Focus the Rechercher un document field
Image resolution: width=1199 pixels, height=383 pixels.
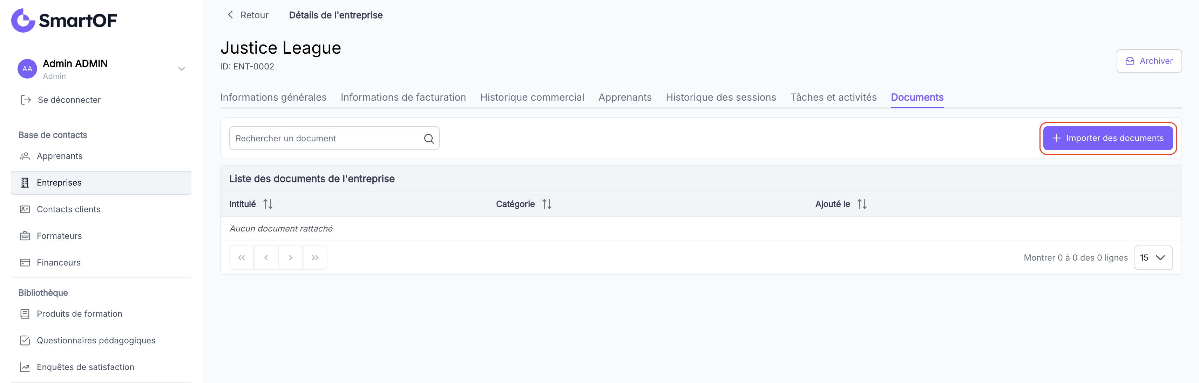pyautogui.click(x=334, y=138)
